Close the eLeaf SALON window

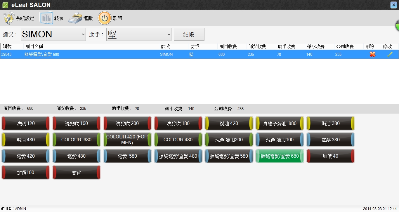(x=393, y=5)
